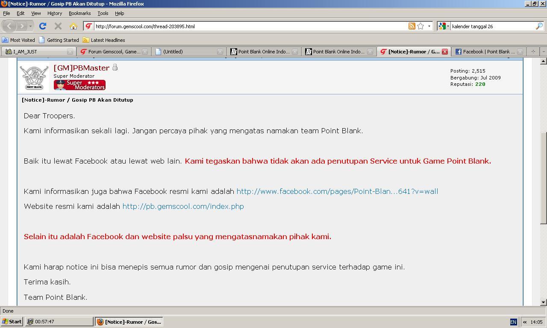Click the Stop loading button

[58, 26]
